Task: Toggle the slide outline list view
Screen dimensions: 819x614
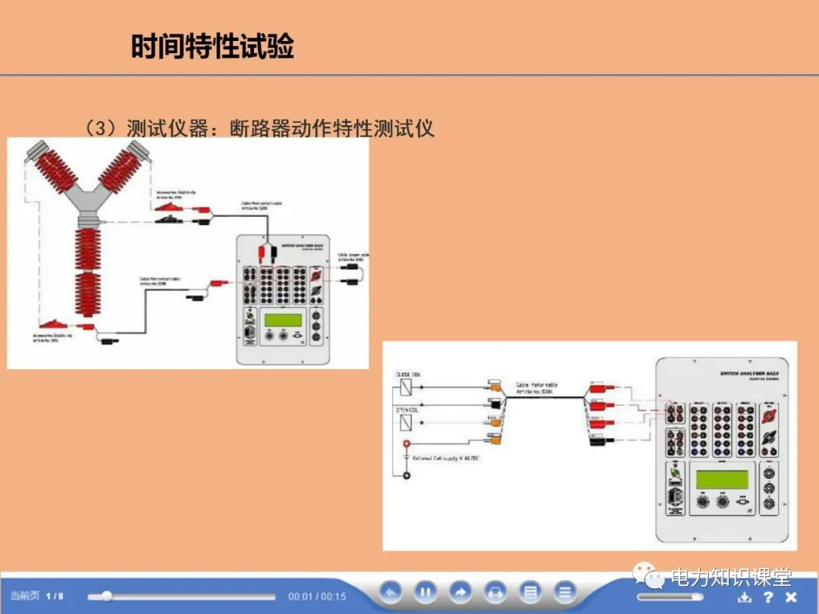Action: point(531,594)
